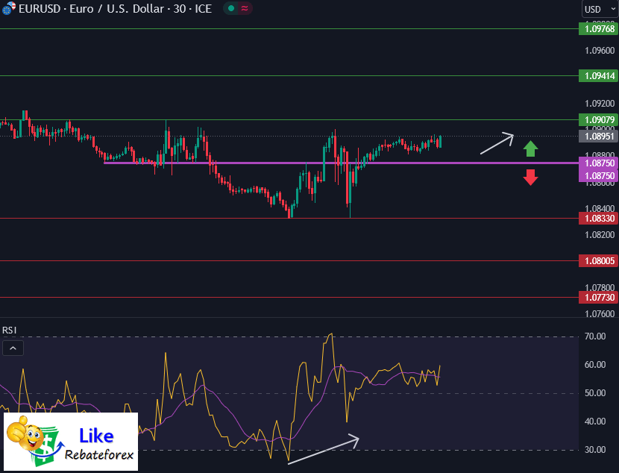This screenshot has height=473, width=619.
Task: Click the white arrow annotation pointing at resistance
Action: 496,144
